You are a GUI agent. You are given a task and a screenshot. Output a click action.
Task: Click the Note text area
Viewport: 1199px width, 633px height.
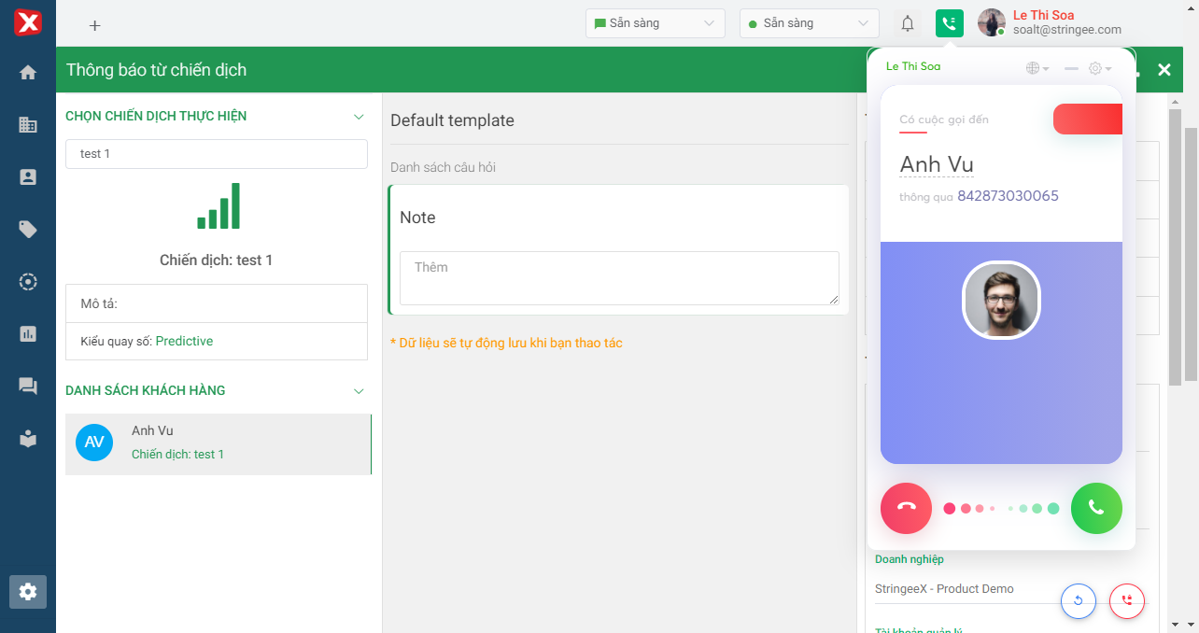click(x=619, y=277)
